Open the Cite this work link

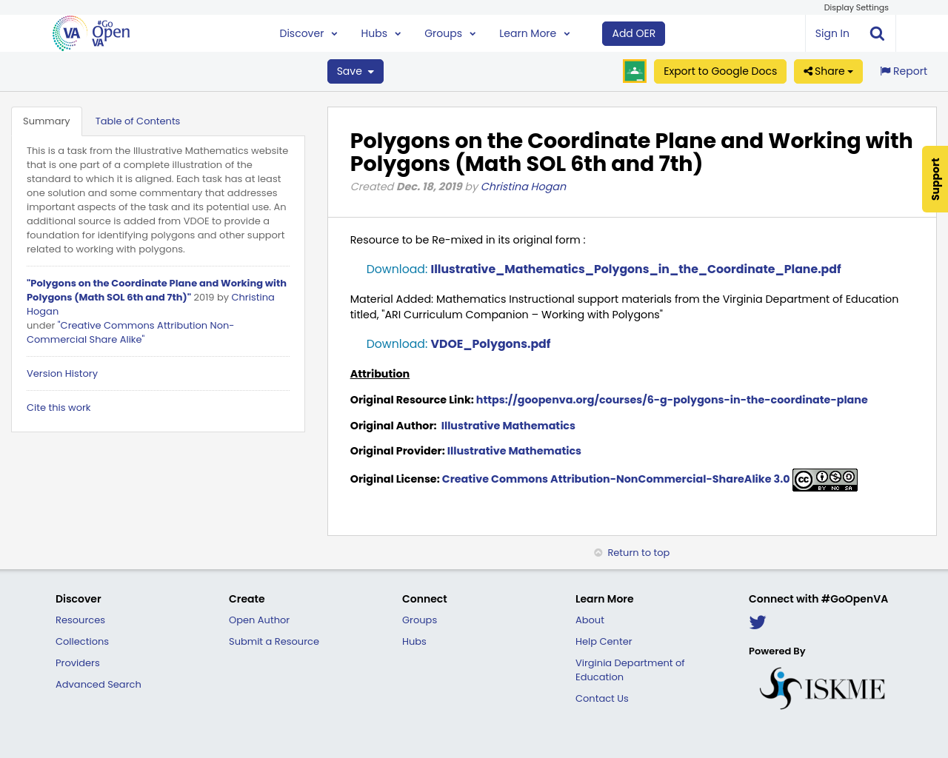coord(59,407)
